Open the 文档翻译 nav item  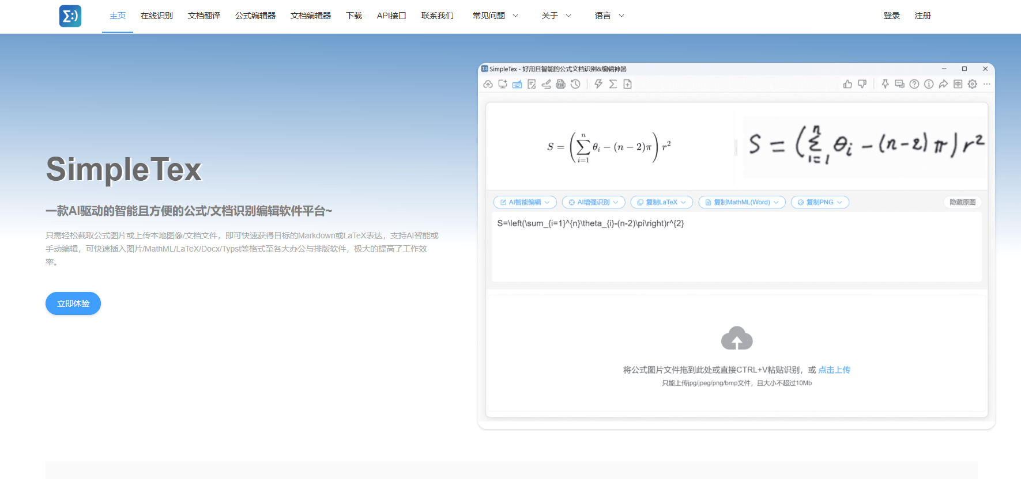[204, 16]
